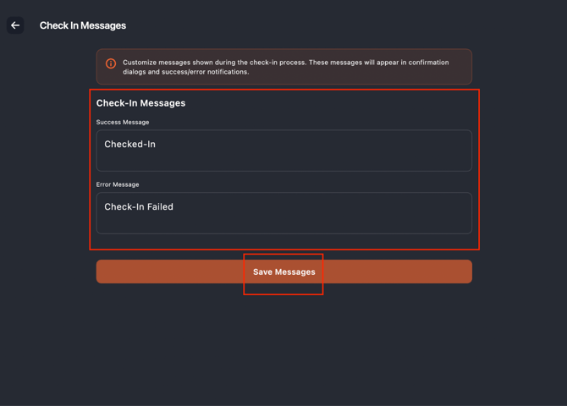567x406 pixels.
Task: Click the orange info icon in banner
Action: [x=111, y=63]
